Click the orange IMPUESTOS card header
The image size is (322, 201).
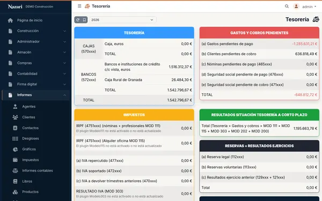[x=134, y=115]
